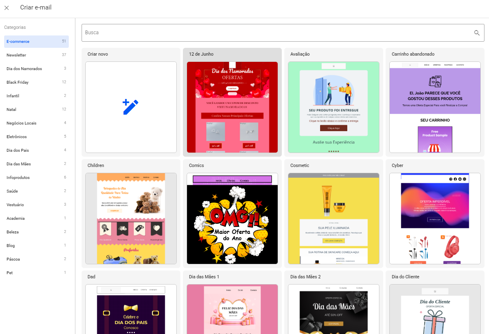Click the search magnifier icon
The width and height of the screenshot is (489, 334).
tap(477, 33)
